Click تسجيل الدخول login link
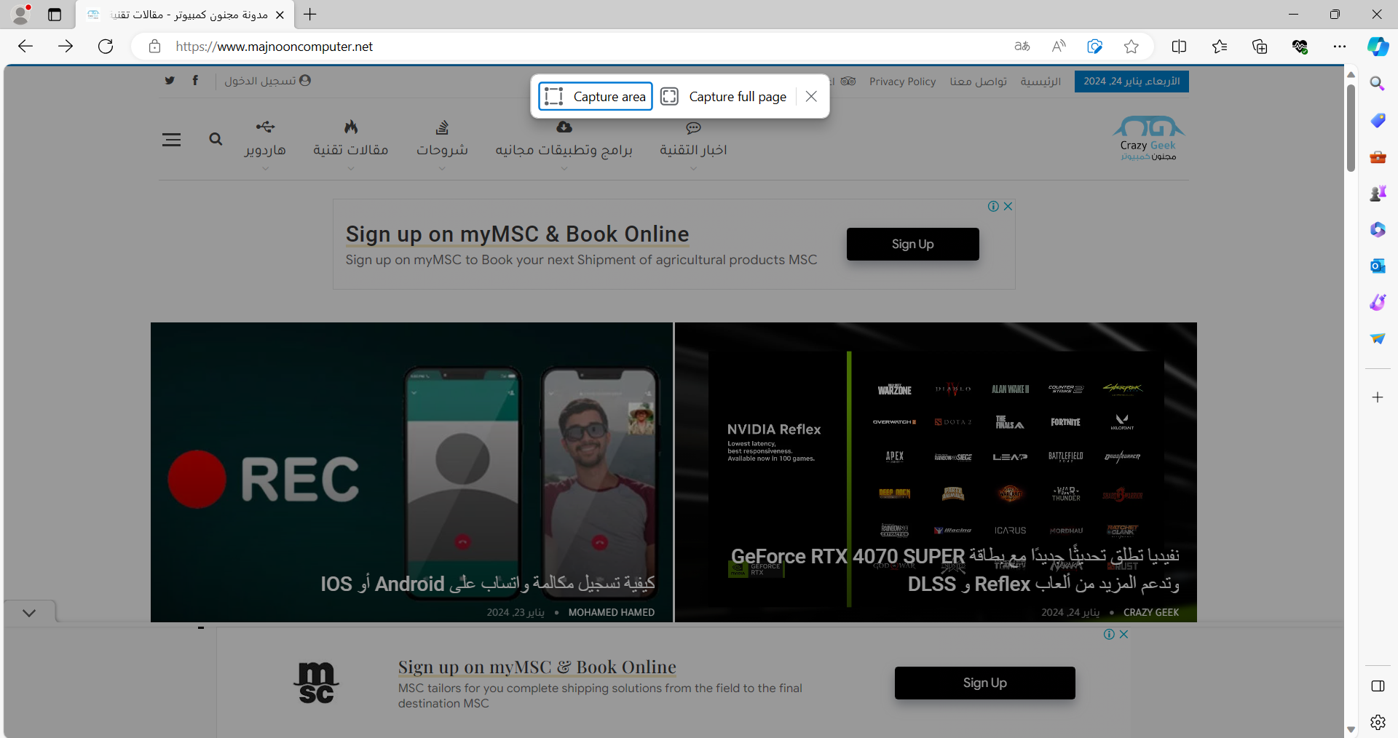The width and height of the screenshot is (1398, 738). [268, 81]
